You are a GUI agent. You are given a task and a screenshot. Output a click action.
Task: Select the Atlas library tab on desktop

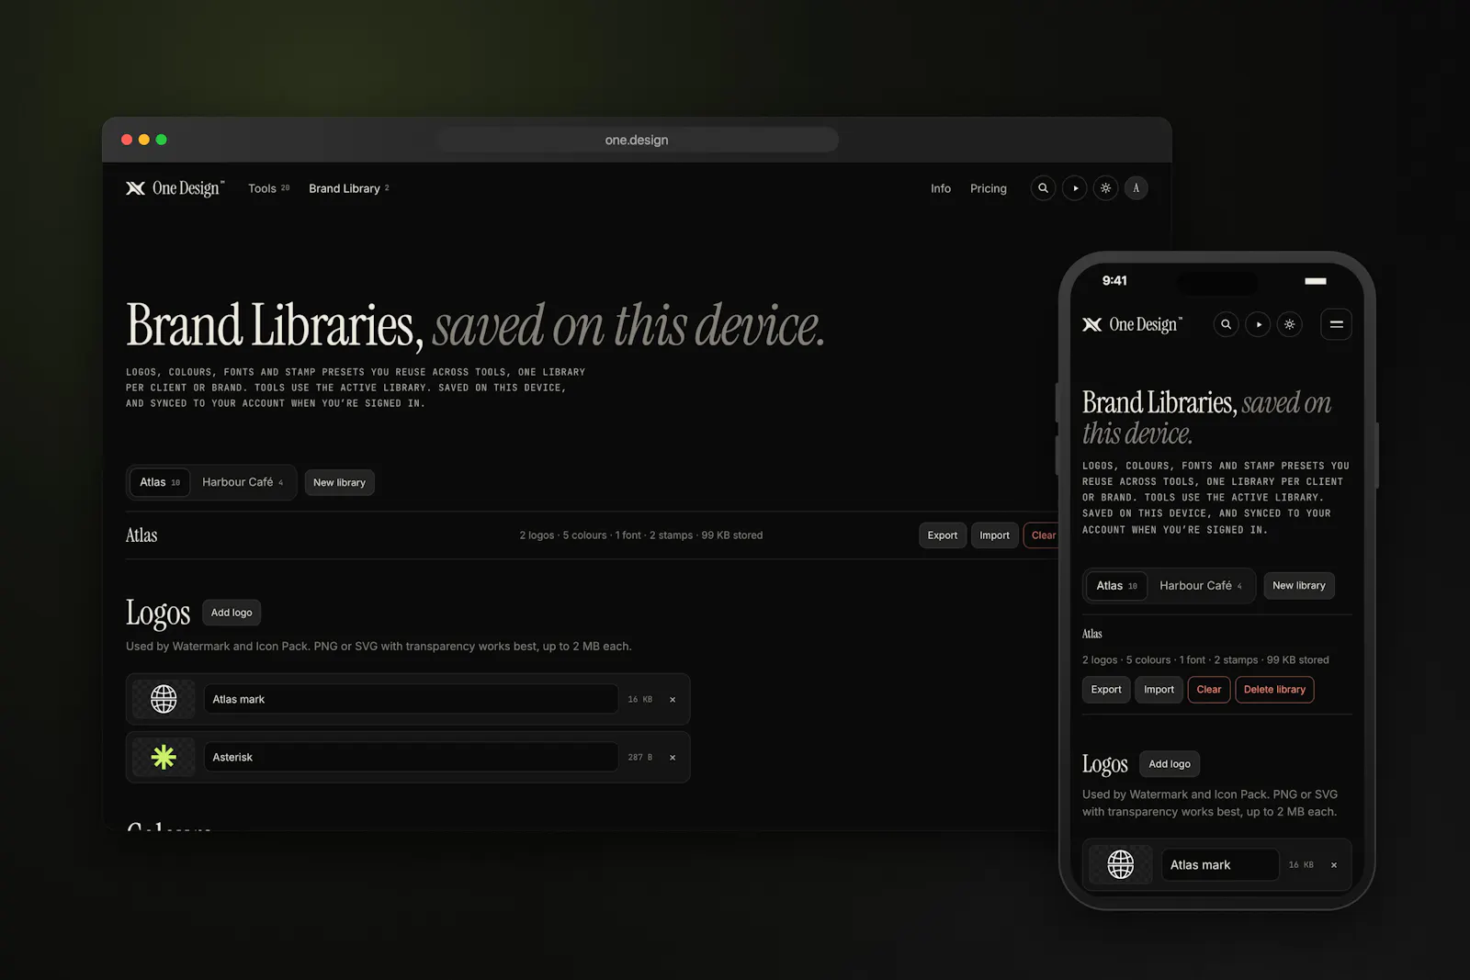pos(160,482)
